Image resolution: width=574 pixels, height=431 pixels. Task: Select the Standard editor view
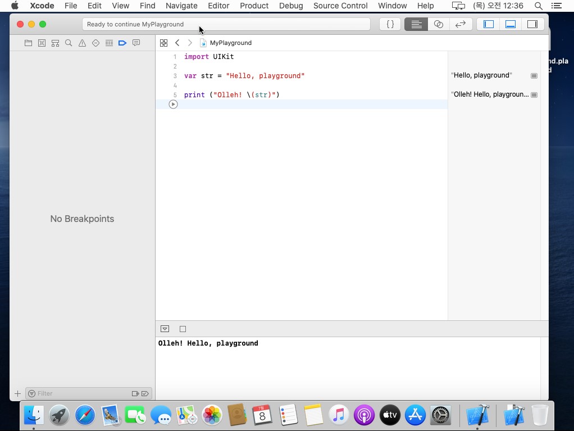point(416,24)
